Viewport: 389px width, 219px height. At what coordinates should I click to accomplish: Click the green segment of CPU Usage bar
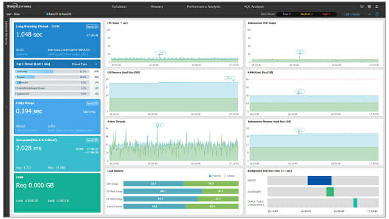tap(211, 184)
